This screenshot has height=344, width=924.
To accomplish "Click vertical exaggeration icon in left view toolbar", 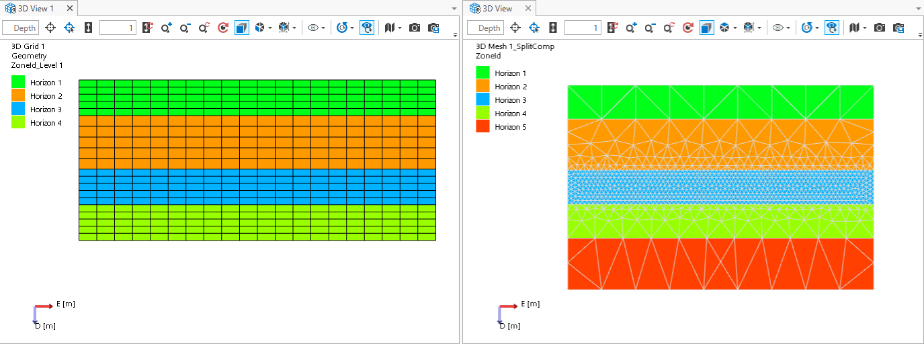I will pyautogui.click(x=88, y=28).
